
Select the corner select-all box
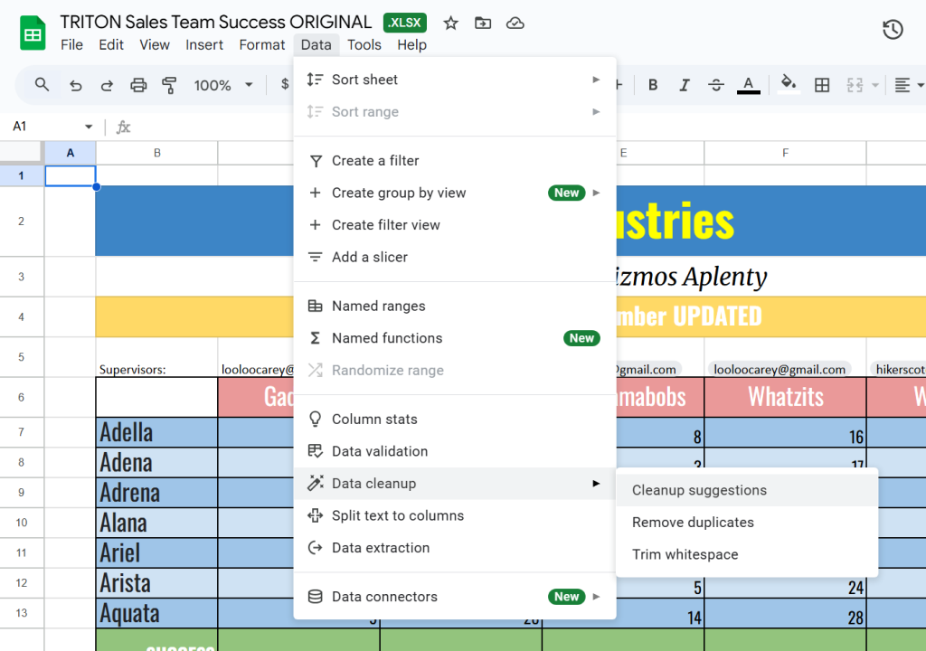22,153
